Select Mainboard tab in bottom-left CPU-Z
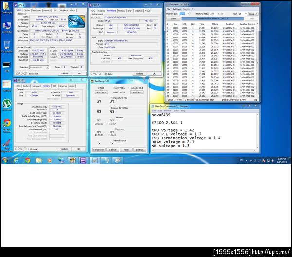 click(36, 86)
